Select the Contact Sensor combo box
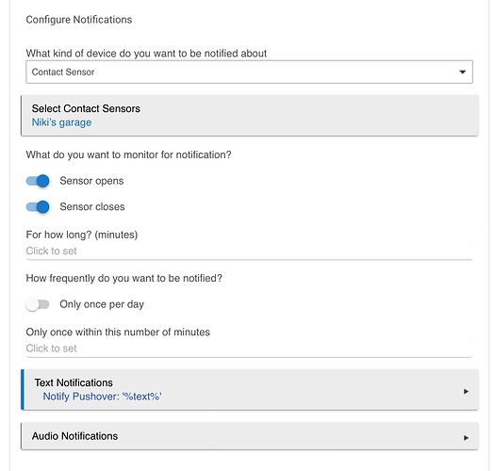 [x=249, y=72]
